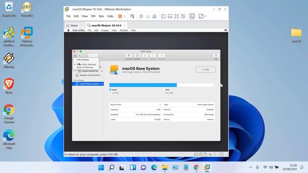
Task: Open RoundISO desktop shortcut
Action: [27, 10]
